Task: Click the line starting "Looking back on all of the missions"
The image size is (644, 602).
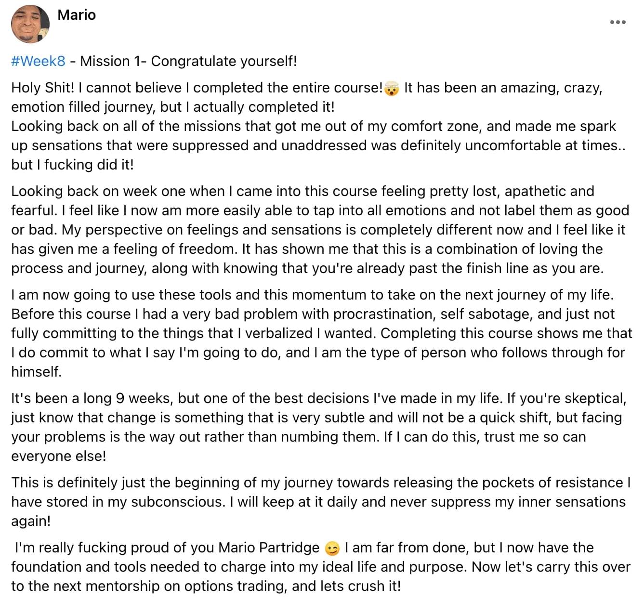Action: coord(313,126)
